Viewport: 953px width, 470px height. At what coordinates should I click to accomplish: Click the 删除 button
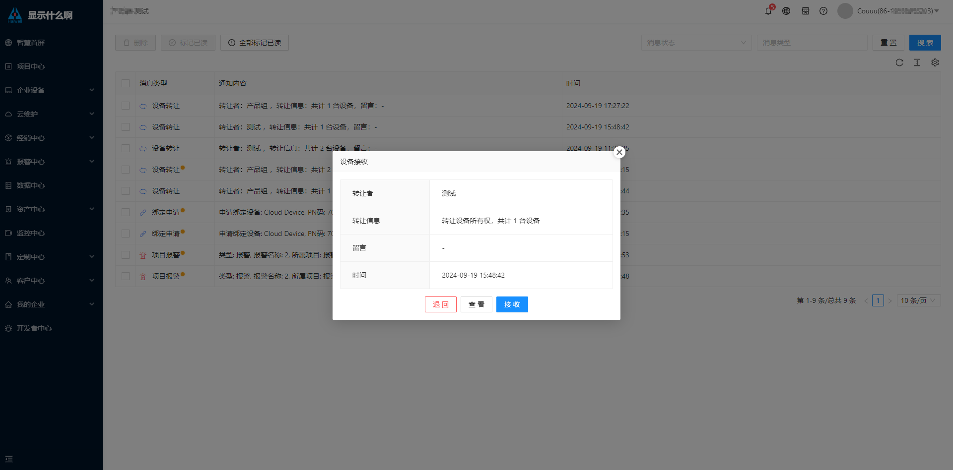pos(136,43)
